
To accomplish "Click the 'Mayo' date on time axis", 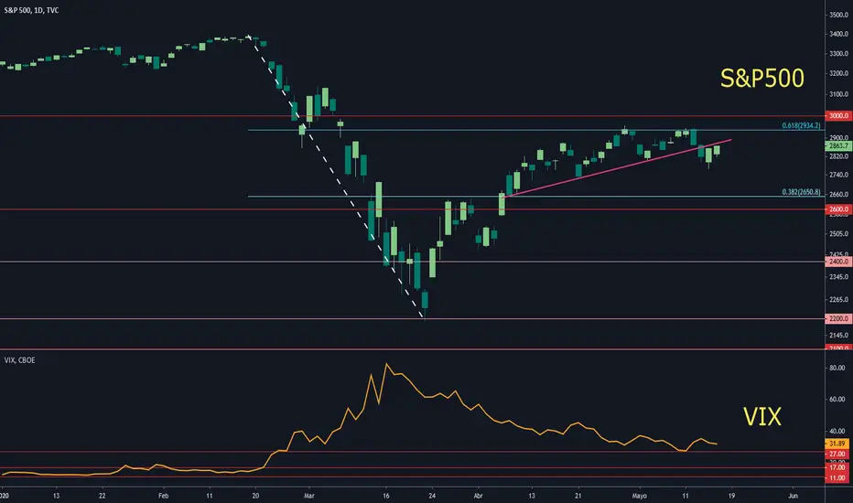I will point(639,496).
